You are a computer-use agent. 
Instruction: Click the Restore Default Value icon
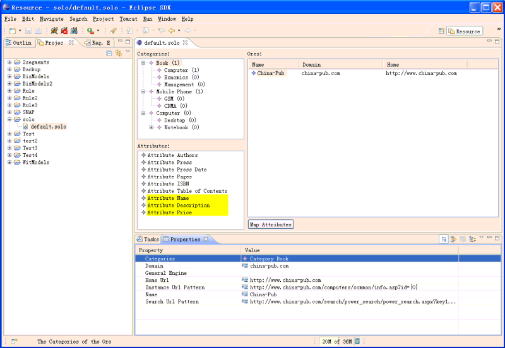coord(463,239)
